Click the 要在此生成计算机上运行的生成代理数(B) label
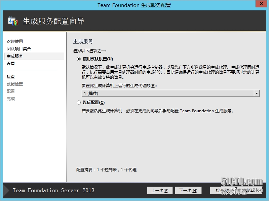 click(x=119, y=86)
